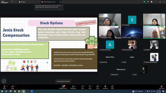The image size is (166, 93).
Task: Expand the dropdown next to info icon
Action: pos(15,2)
